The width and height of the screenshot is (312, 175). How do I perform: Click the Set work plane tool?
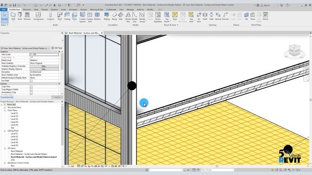point(246,17)
